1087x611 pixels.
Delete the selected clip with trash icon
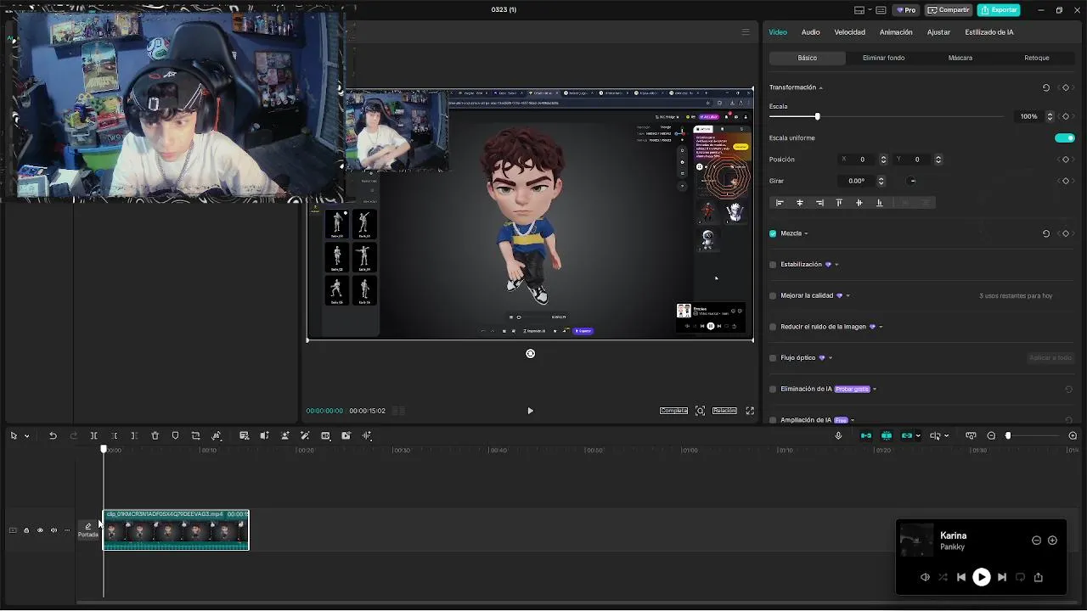coord(155,435)
